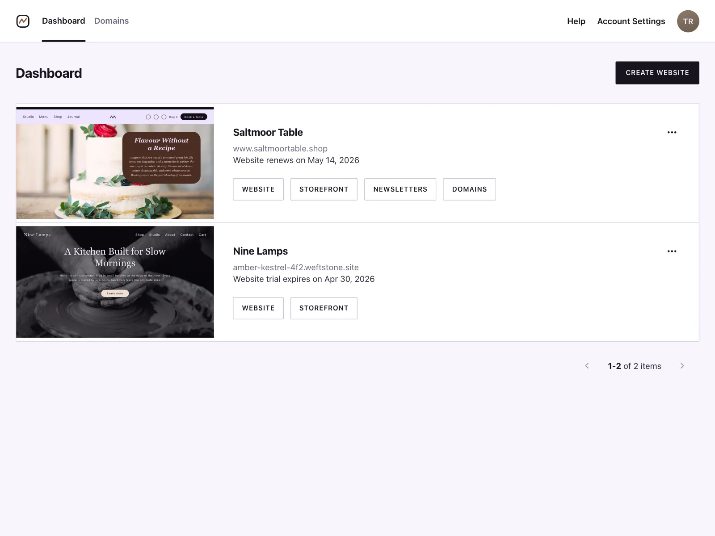Open the Saltmoor Table site thumbnail
This screenshot has width=715, height=536.
[x=115, y=163]
